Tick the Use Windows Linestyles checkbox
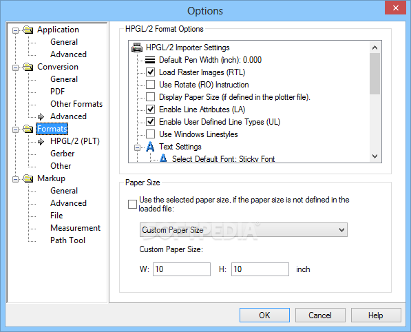This screenshot has width=411, height=332. click(x=151, y=134)
